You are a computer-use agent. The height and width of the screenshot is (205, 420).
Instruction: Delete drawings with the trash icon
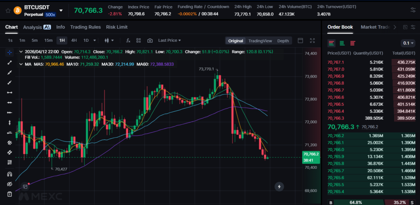click(x=9, y=194)
